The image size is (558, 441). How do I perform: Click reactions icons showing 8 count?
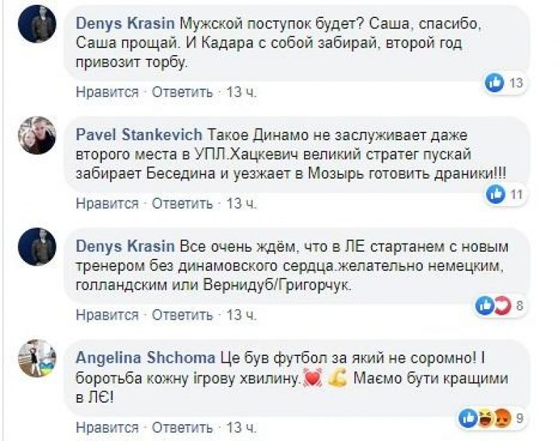pyautogui.click(x=493, y=305)
